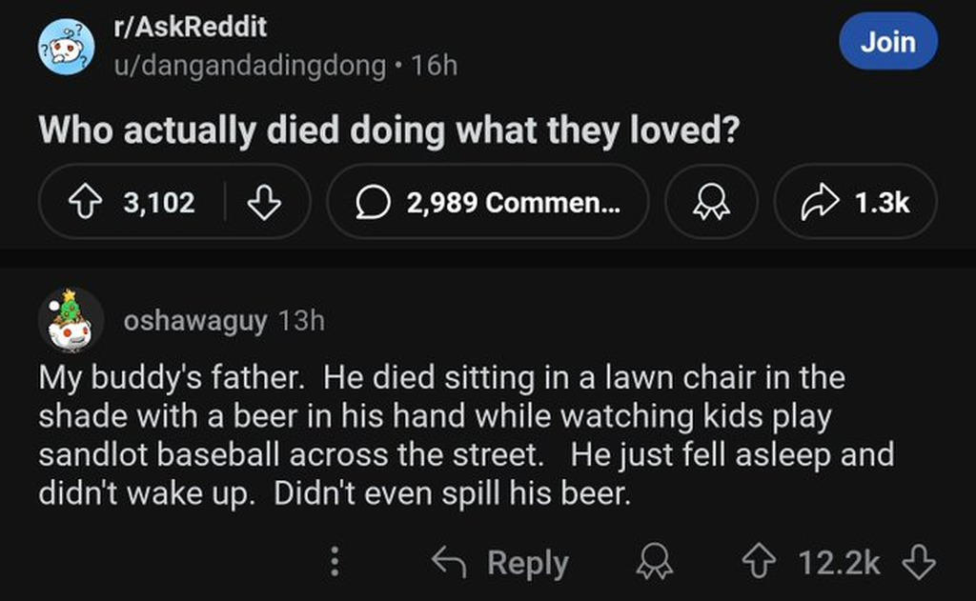Select the comment text about buddy's father
Image resolution: width=976 pixels, height=601 pixels.
pos(440,436)
